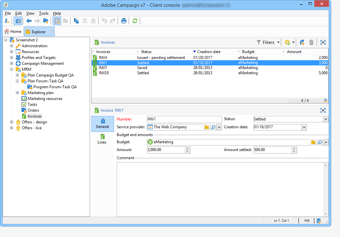
Task: Expand the Administration tree node
Action: tap(11, 46)
